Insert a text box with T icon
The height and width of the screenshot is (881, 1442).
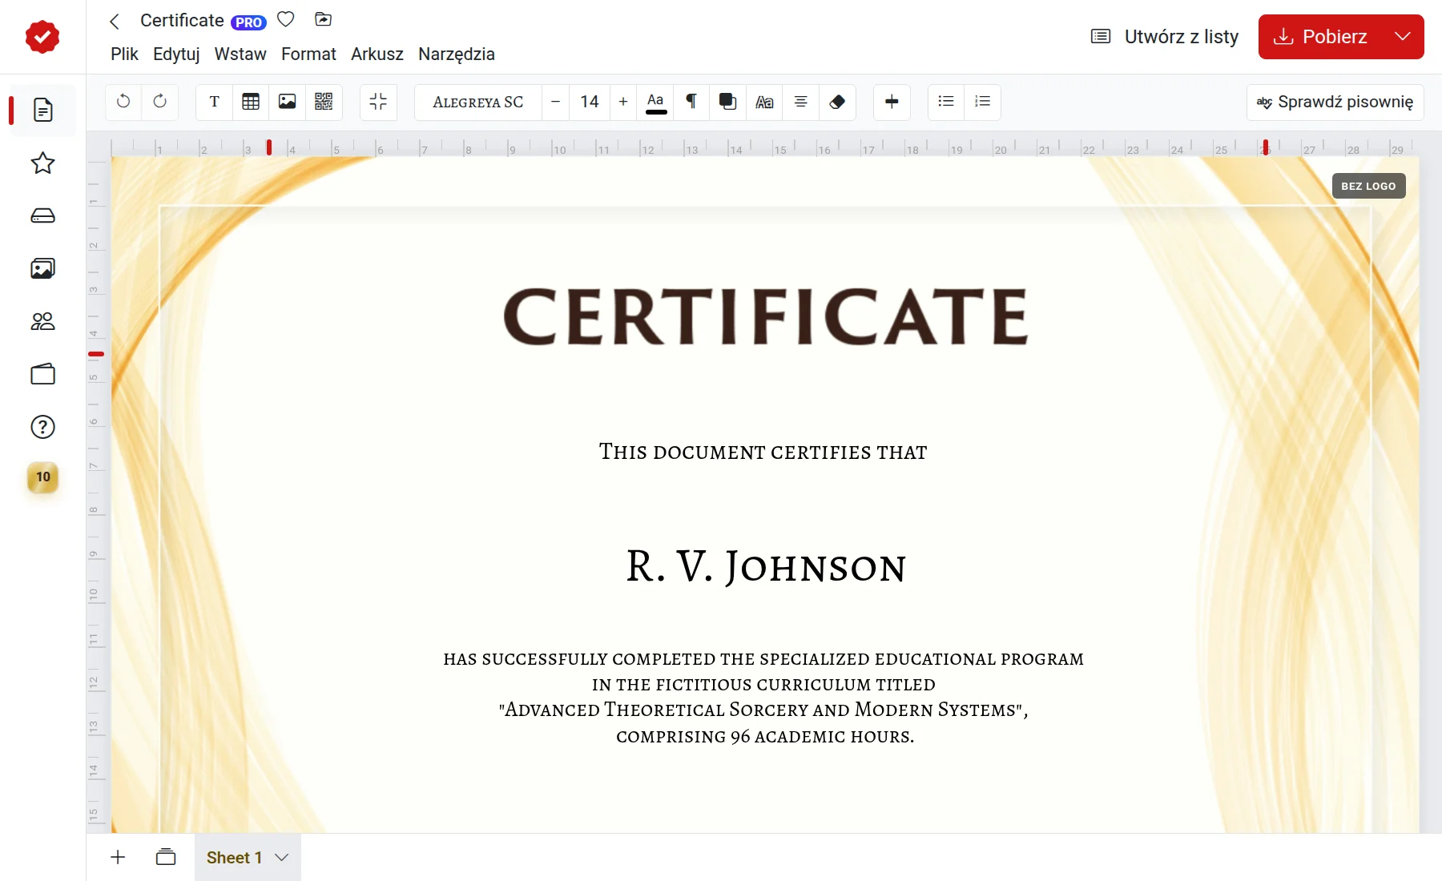214,102
